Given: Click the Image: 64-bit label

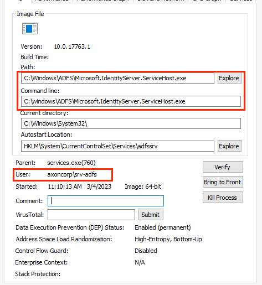Looking at the screenshot, I should click(x=143, y=186).
